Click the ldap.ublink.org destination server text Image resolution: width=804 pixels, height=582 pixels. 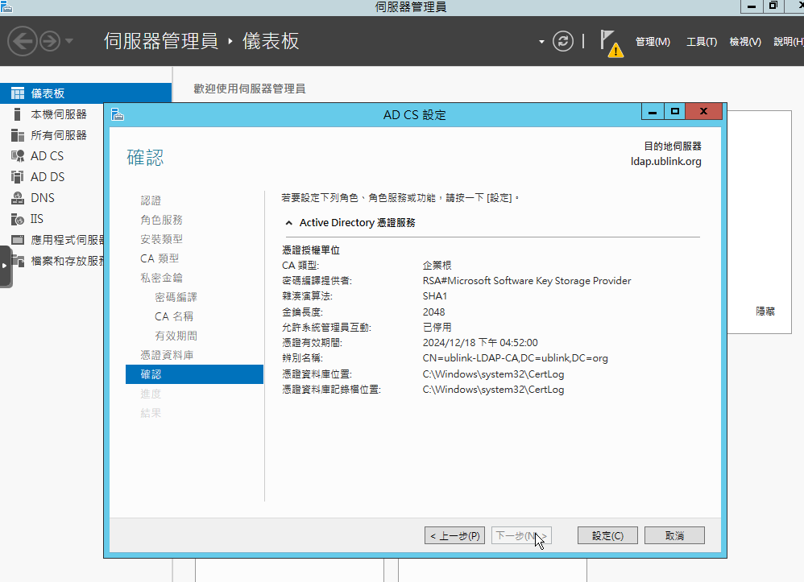click(x=666, y=161)
